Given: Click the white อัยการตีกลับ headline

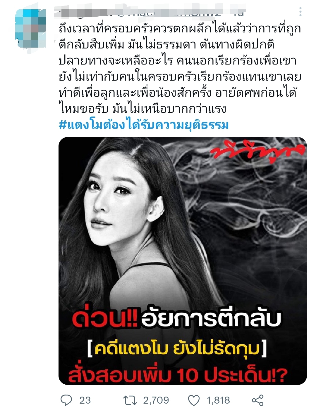Looking at the screenshot, I should click(x=211, y=319).
